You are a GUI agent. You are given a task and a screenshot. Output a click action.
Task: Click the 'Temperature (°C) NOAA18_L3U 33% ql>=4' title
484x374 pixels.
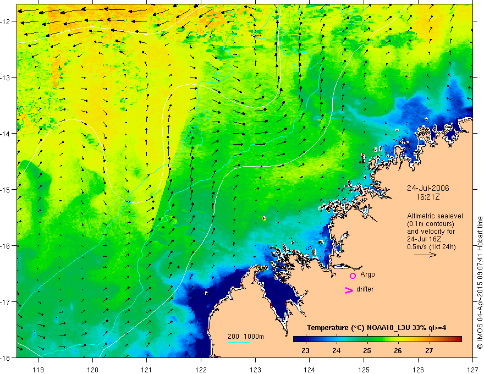tap(376, 328)
